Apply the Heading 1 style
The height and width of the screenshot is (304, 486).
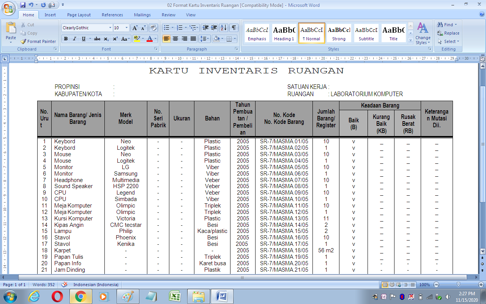(x=284, y=33)
